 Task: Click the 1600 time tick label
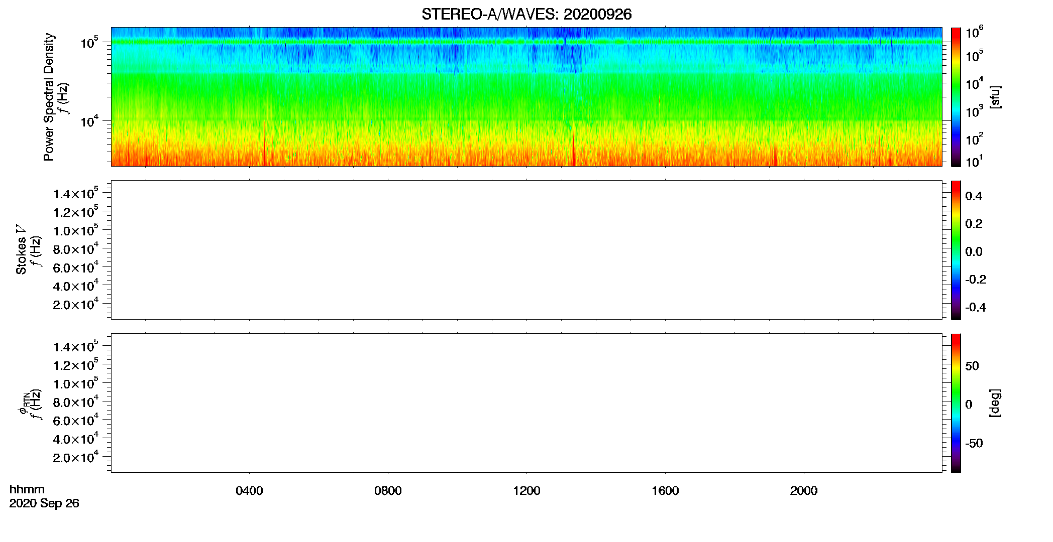point(665,491)
